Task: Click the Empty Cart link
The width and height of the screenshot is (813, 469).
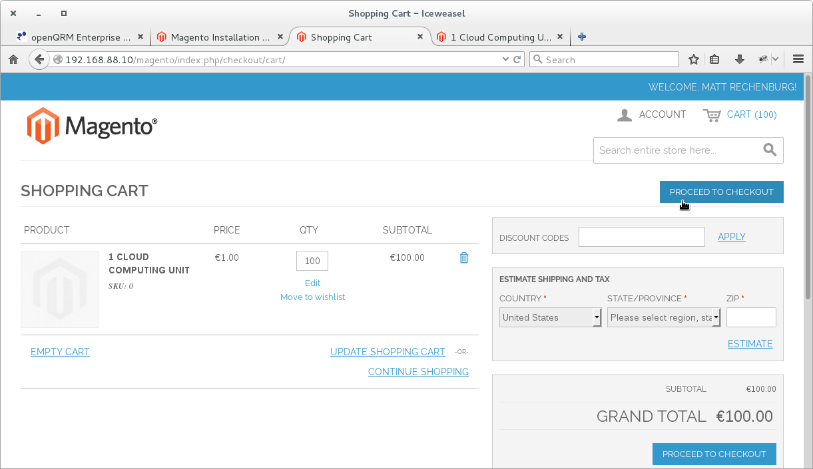Action: tap(60, 352)
